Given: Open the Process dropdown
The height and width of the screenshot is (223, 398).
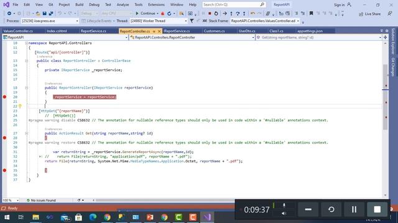Looking at the screenshot, I should (77, 21).
